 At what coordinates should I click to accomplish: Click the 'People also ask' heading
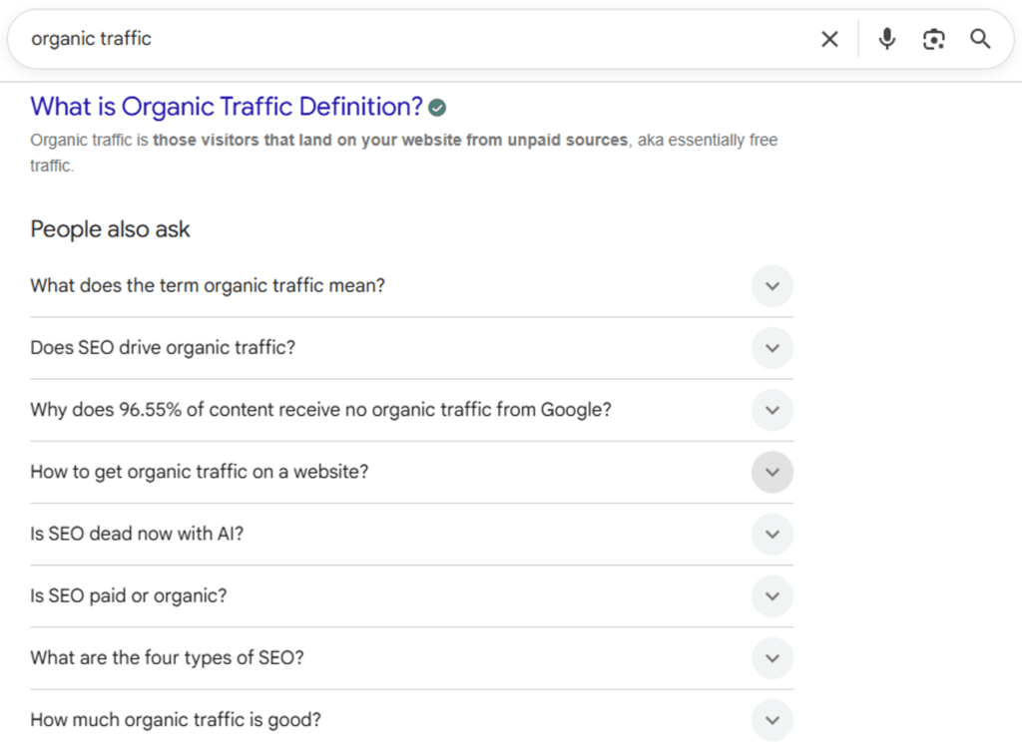point(110,229)
